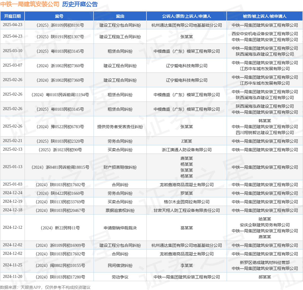
Task: Select plaintiff 甘肃天翔人防工程设备有限责任公司
Action: tap(186, 210)
